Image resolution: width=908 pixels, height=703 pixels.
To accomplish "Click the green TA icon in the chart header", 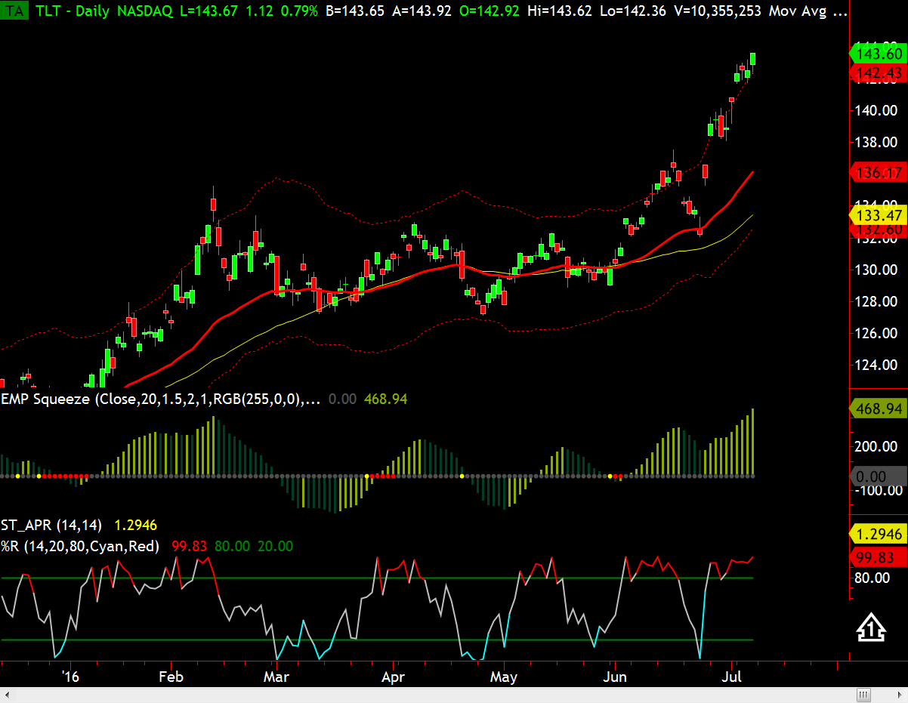I will [x=16, y=11].
